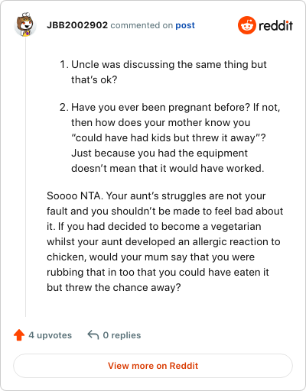Click the "4 upvotes" count text
This screenshot has height=391, width=306.
50,335
